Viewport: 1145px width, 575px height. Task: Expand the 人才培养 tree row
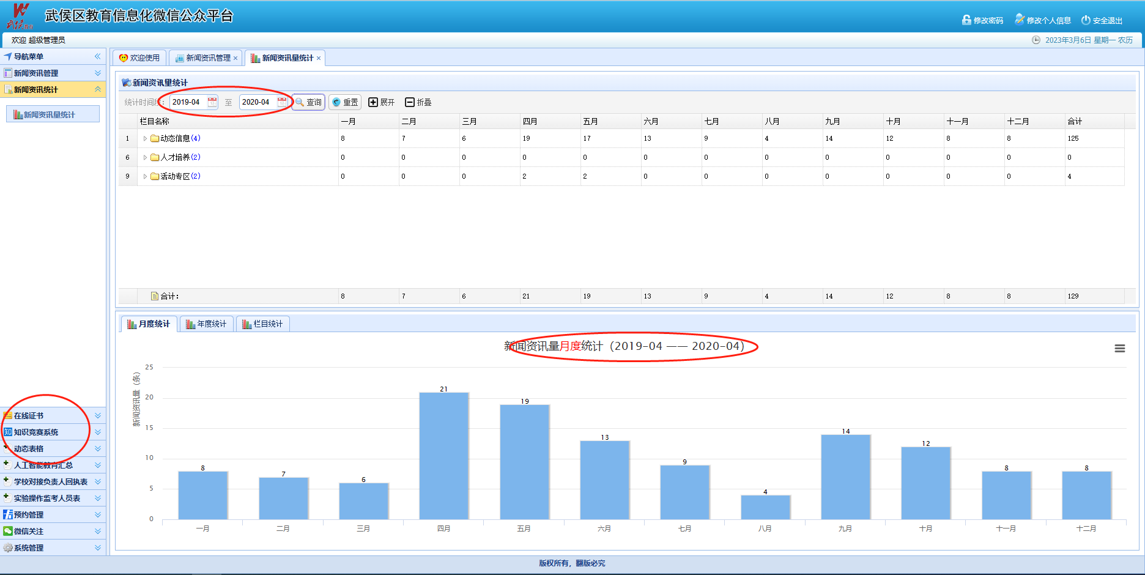pos(145,157)
